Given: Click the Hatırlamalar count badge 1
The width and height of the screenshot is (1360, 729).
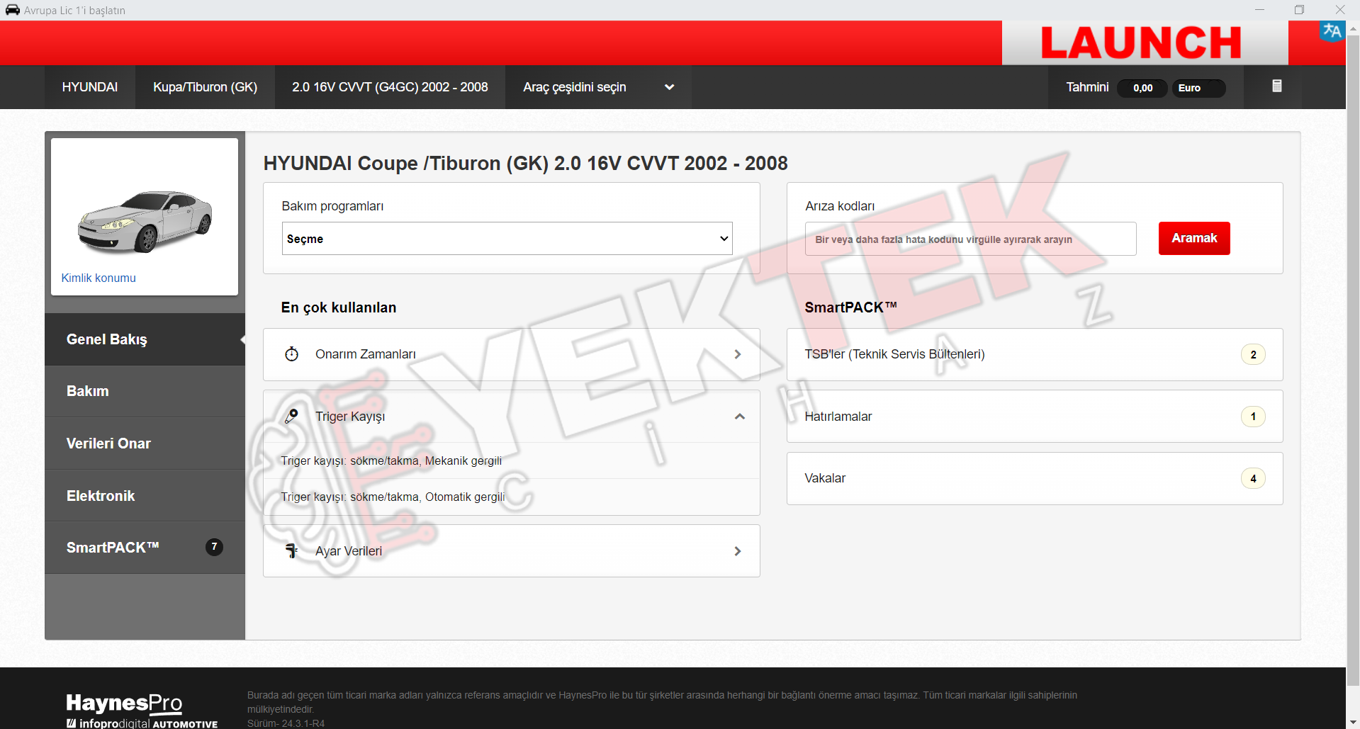Looking at the screenshot, I should (1253, 417).
